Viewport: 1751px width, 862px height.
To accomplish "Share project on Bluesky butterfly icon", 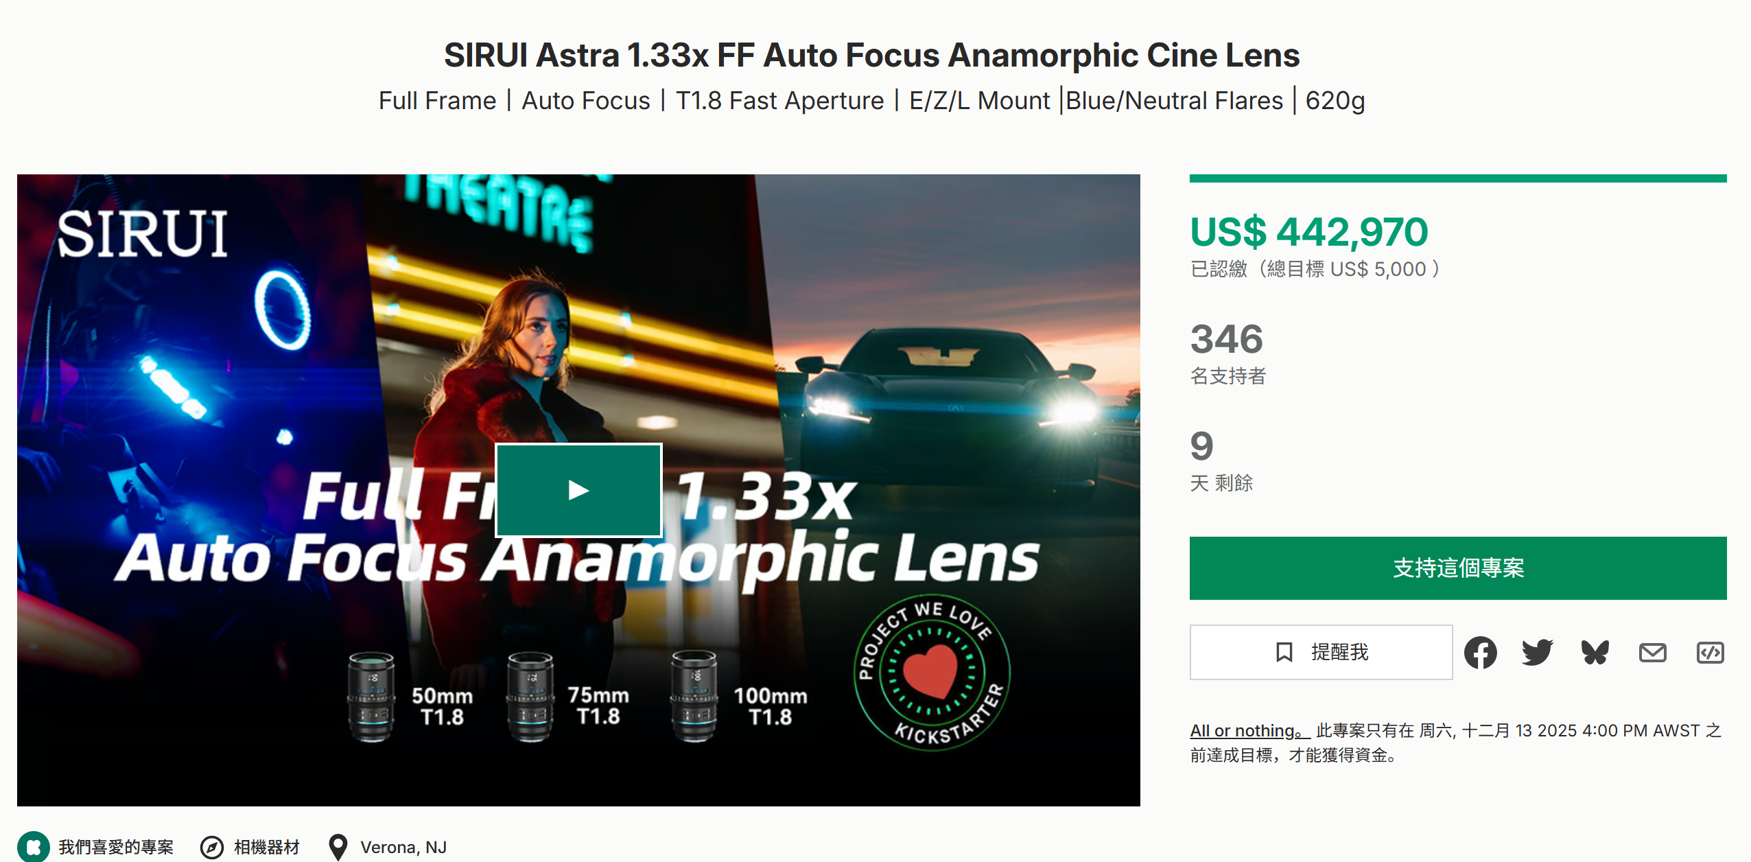I will 1595,652.
